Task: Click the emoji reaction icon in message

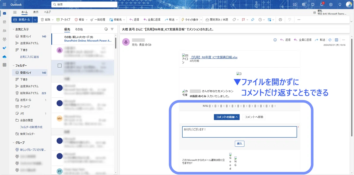Action: (x=275, y=40)
